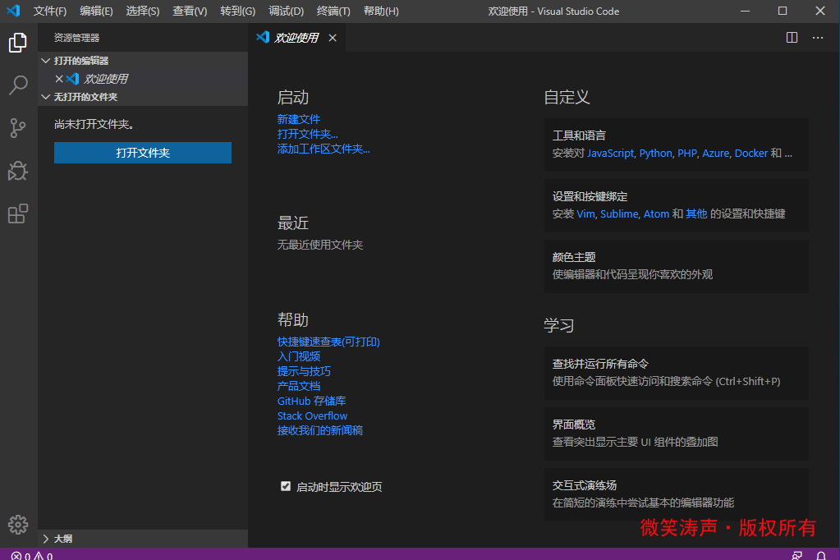Toggle 启动时显示欢迎页 checkbox
The width and height of the screenshot is (840, 560).
pos(286,486)
